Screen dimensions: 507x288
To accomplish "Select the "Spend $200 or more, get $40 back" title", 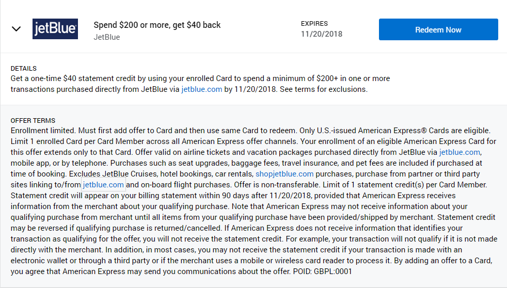I will pos(157,25).
